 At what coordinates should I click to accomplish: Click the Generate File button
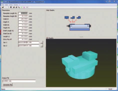click(x=7, y=85)
